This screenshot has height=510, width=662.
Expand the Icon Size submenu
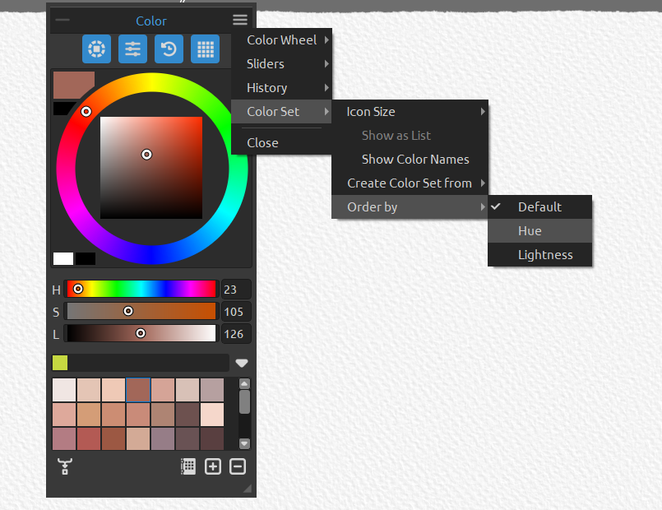click(x=373, y=111)
